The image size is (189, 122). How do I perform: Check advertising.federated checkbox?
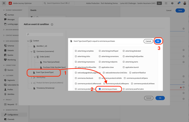(x=124, y=51)
